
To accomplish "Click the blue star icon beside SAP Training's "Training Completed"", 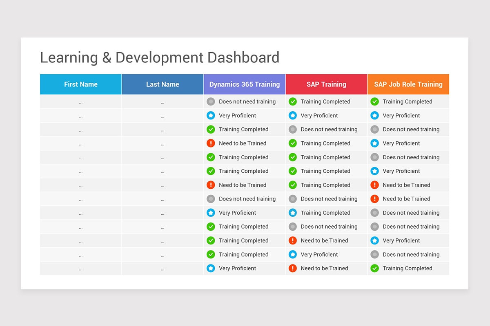I will pyautogui.click(x=293, y=213).
